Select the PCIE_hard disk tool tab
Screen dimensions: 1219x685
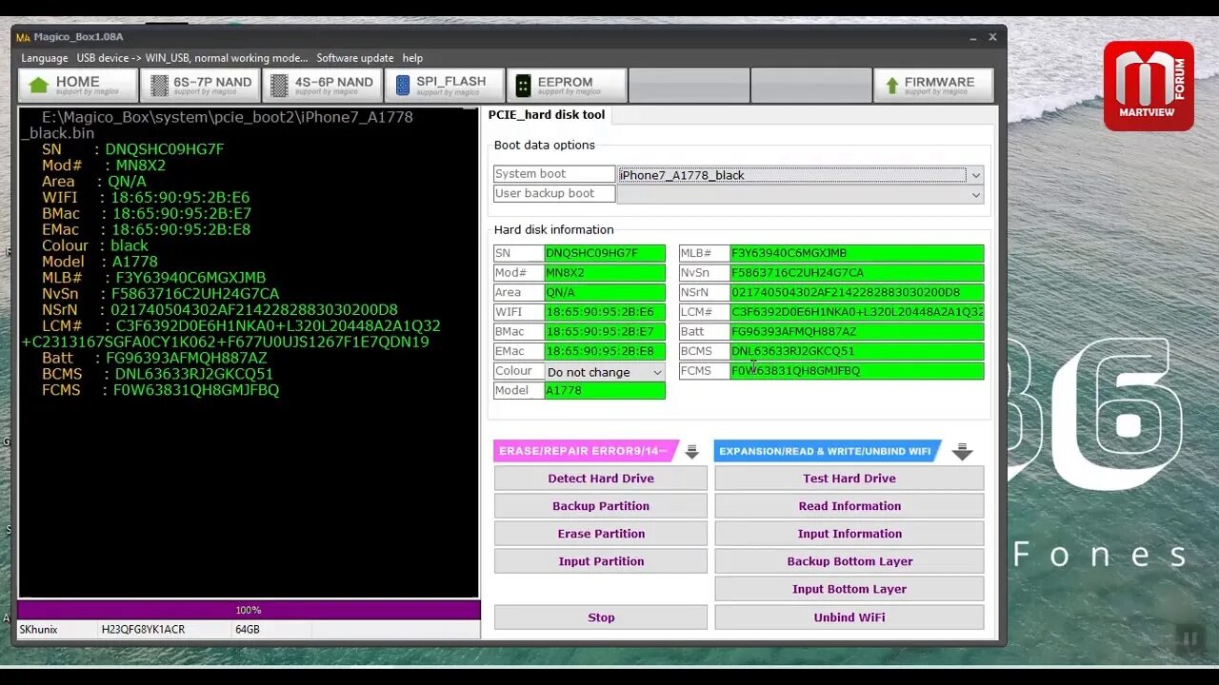click(x=547, y=115)
